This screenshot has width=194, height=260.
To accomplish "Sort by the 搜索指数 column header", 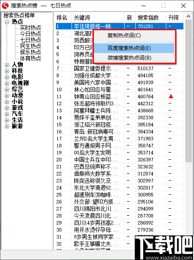I will click(151, 18).
